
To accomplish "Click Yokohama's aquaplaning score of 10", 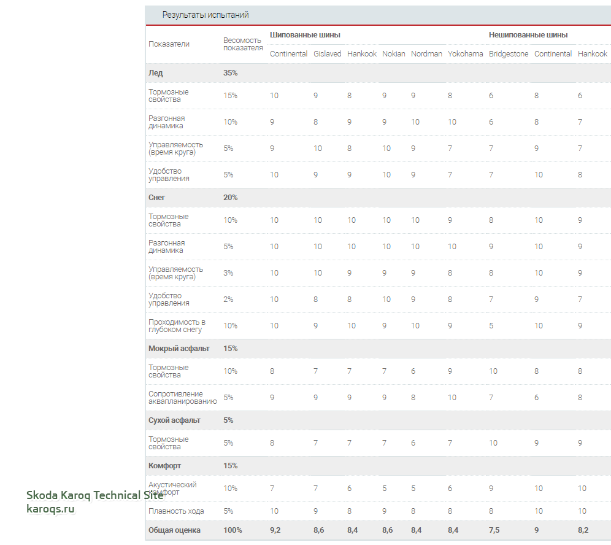I will 452,398.
